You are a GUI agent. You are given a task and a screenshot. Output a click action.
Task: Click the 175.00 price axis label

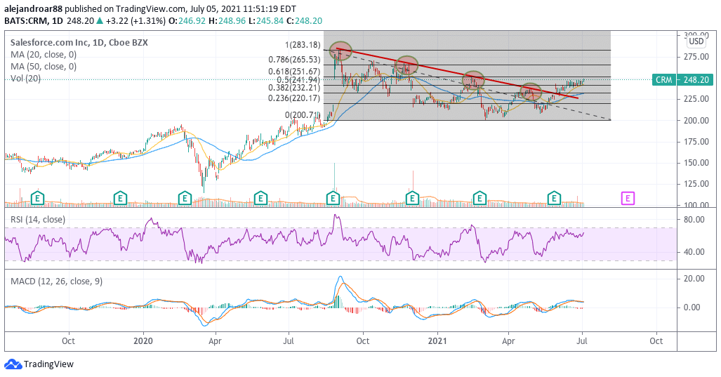coord(696,142)
